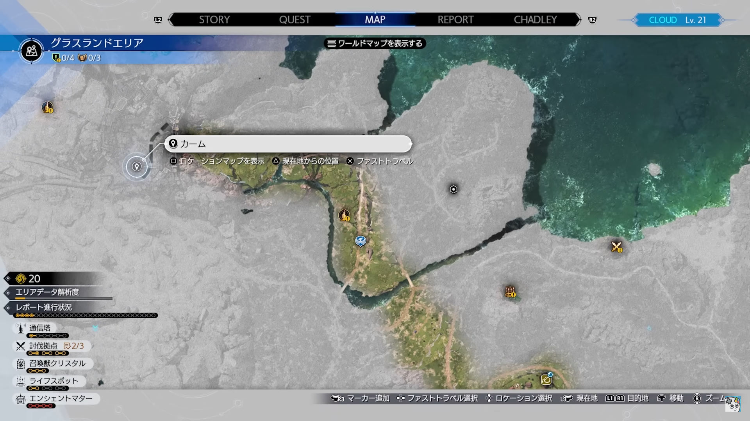This screenshot has height=421, width=750.
Task: Click the hexagon marker on the unexplored map
Action: 454,189
